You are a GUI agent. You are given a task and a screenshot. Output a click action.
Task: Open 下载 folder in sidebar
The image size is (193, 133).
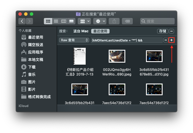(32, 67)
